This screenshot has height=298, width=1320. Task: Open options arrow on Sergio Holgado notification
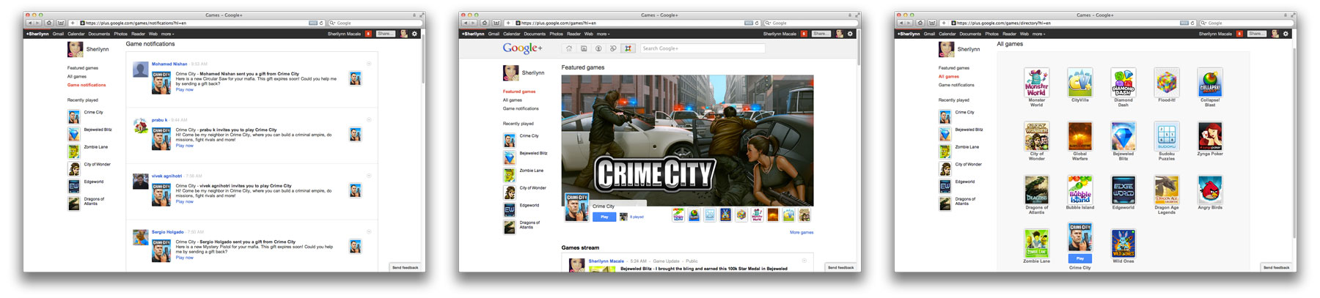click(369, 231)
